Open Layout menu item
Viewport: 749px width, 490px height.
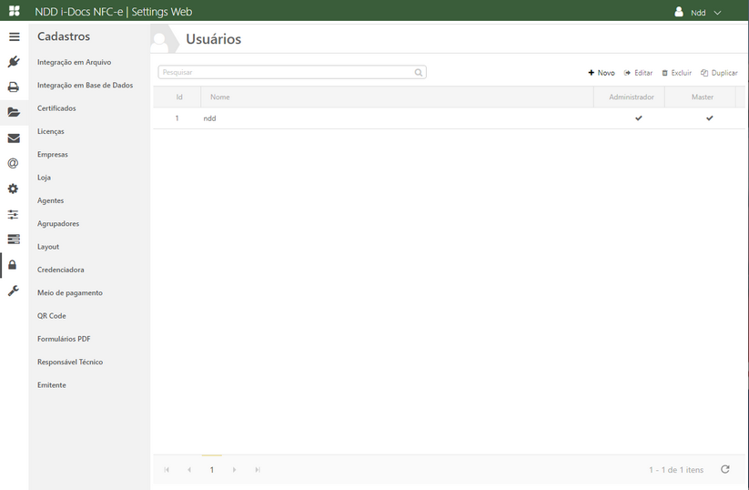(48, 247)
